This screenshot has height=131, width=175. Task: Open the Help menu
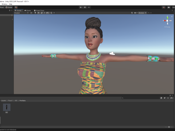(x=11, y=4)
